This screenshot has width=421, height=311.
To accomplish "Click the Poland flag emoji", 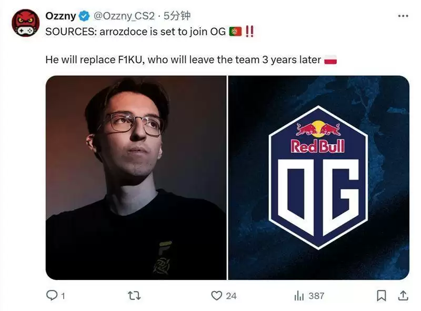I will tap(330, 59).
